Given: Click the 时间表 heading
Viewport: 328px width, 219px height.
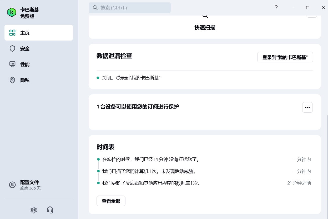Looking at the screenshot, I should click(x=105, y=147).
